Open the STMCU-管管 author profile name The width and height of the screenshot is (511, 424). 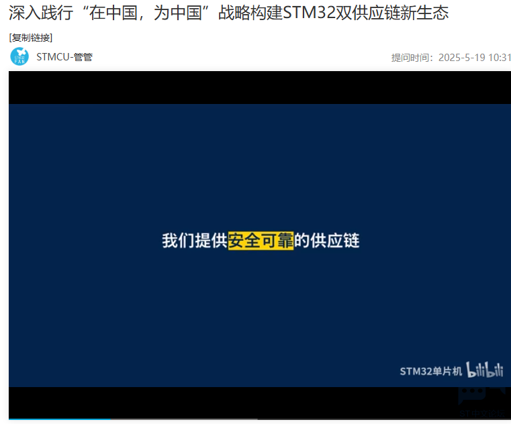(64, 57)
